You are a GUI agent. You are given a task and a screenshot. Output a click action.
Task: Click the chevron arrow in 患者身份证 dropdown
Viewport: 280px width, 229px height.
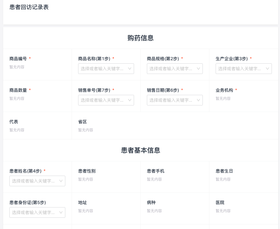61,212
